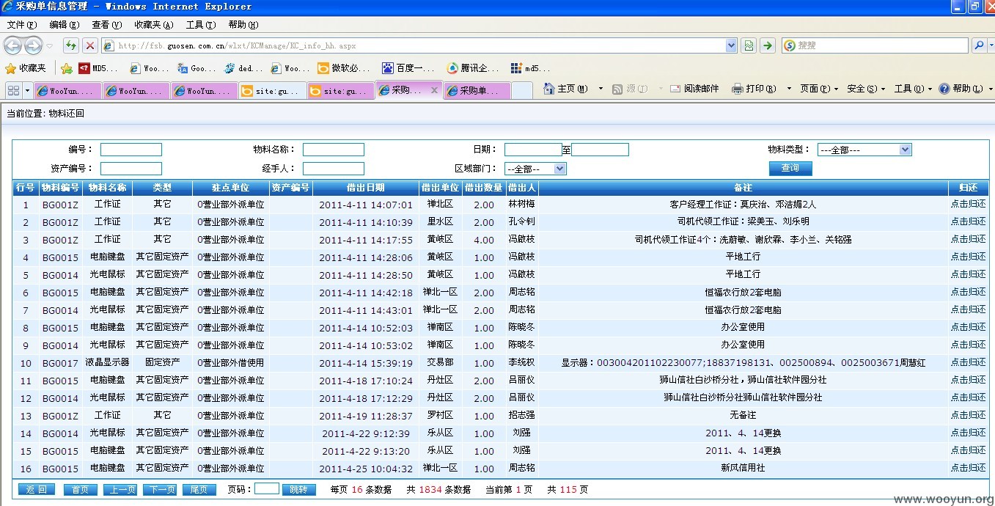Click the 物料名称 input field

click(x=334, y=150)
